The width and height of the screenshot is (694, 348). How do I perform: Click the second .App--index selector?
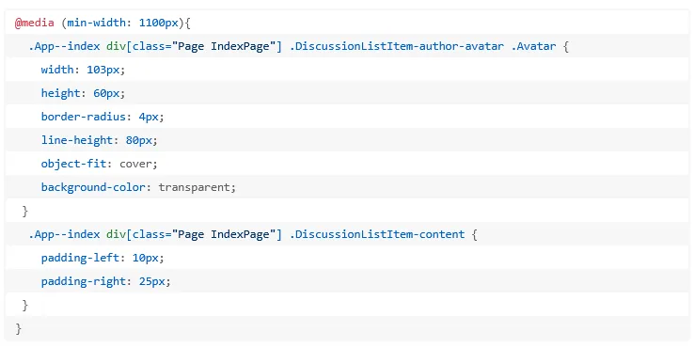pos(64,234)
